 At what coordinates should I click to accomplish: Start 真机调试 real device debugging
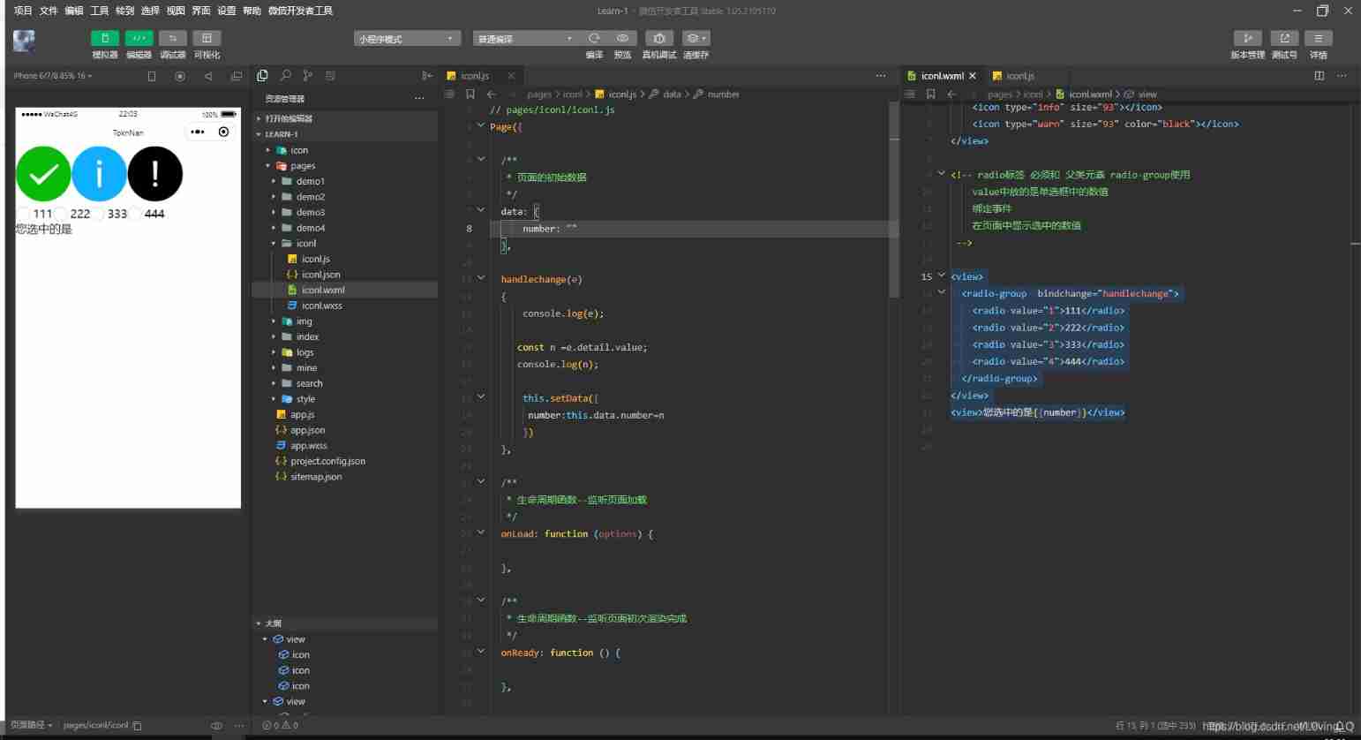(x=659, y=38)
